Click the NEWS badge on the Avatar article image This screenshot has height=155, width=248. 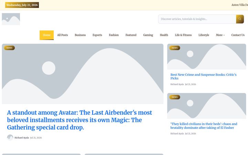(9, 48)
